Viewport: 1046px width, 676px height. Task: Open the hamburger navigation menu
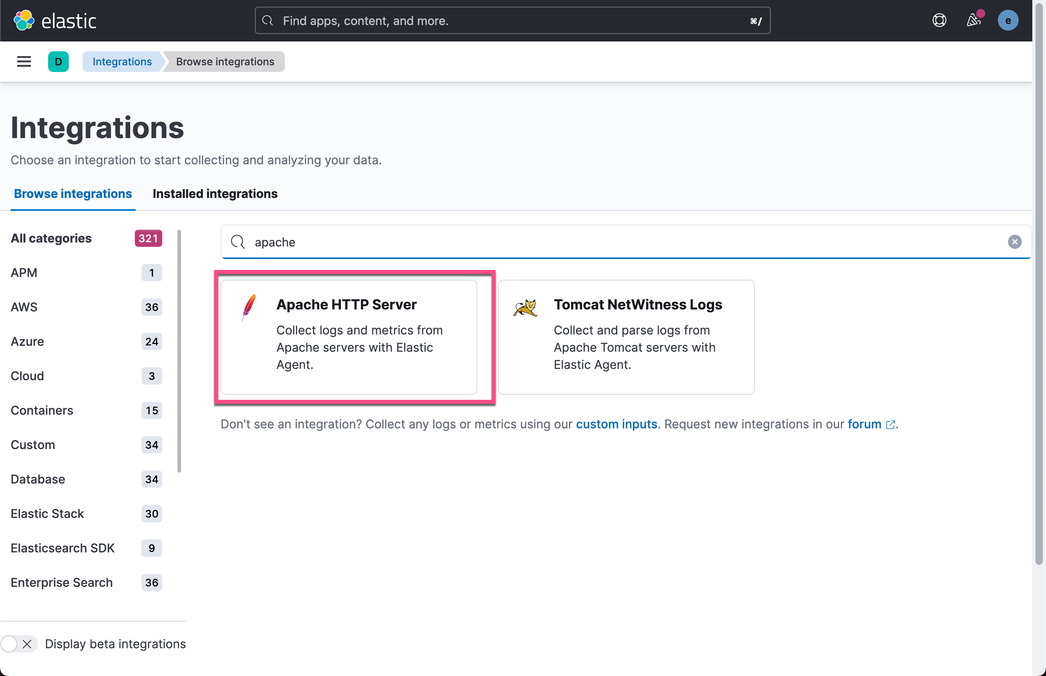coord(24,61)
